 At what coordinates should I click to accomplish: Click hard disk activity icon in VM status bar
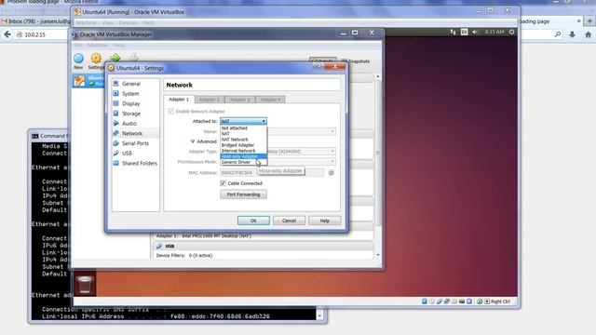(425, 301)
